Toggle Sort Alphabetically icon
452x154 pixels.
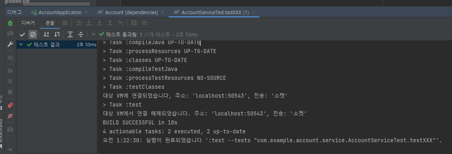pos(46,34)
